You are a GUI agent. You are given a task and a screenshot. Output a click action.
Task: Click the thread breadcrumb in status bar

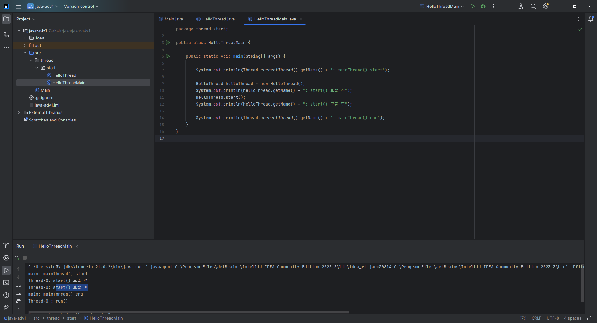53,318
